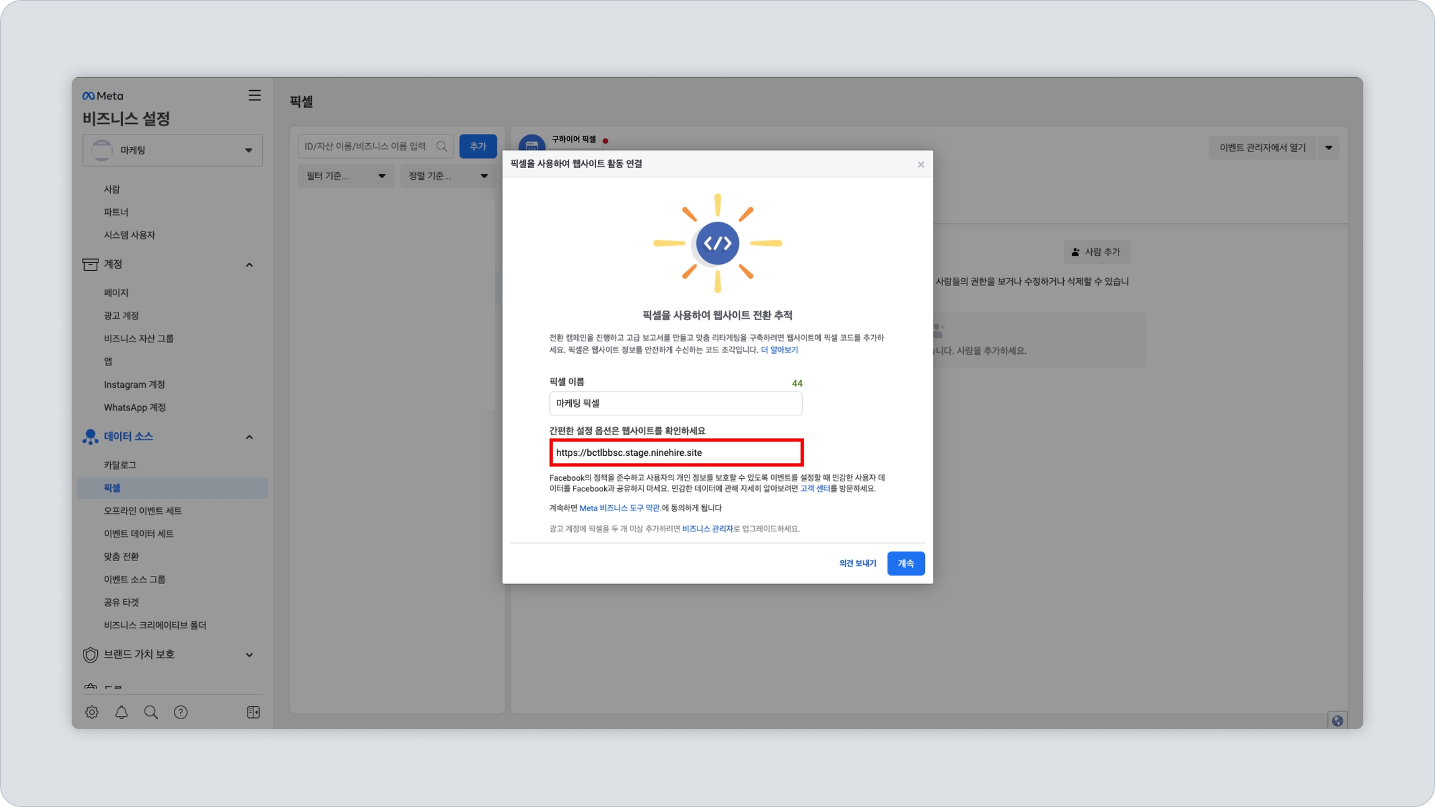This screenshot has width=1435, height=807.
Task: Click the blue 계속 button
Action: pyautogui.click(x=906, y=563)
